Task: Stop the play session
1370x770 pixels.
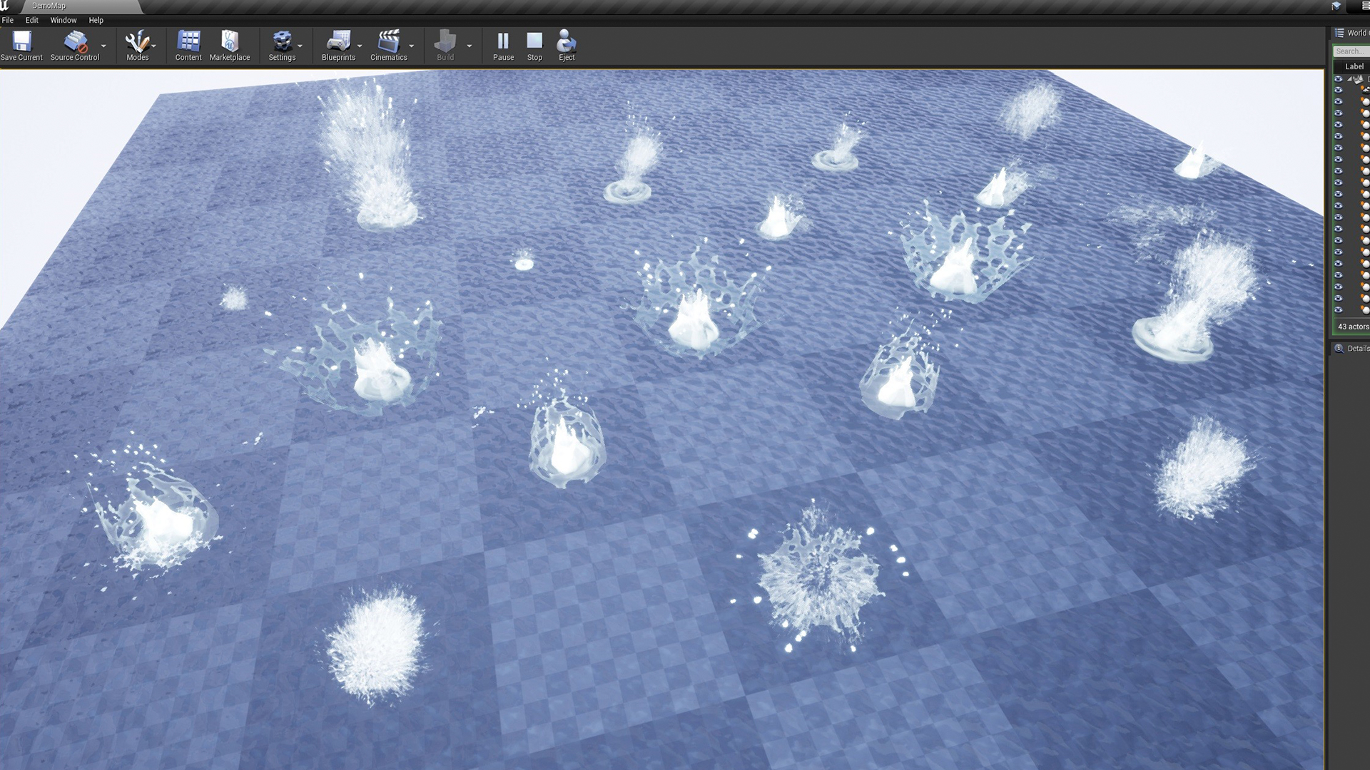Action: (x=534, y=41)
